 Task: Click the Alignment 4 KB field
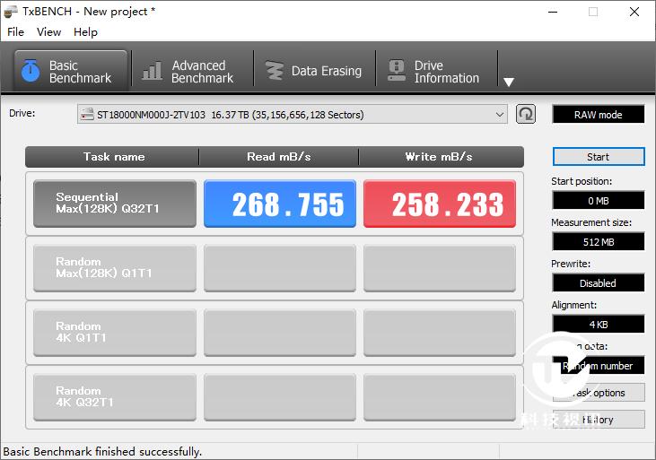598,324
